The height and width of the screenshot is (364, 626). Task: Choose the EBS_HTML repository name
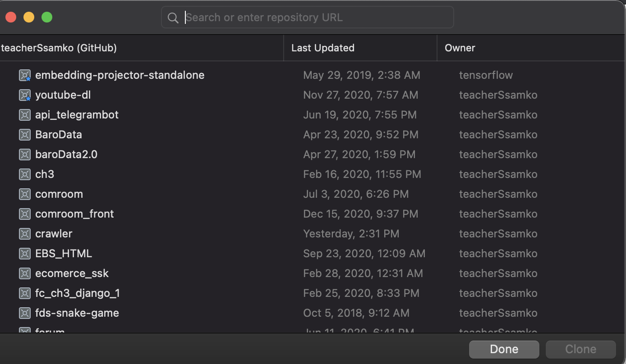click(64, 254)
